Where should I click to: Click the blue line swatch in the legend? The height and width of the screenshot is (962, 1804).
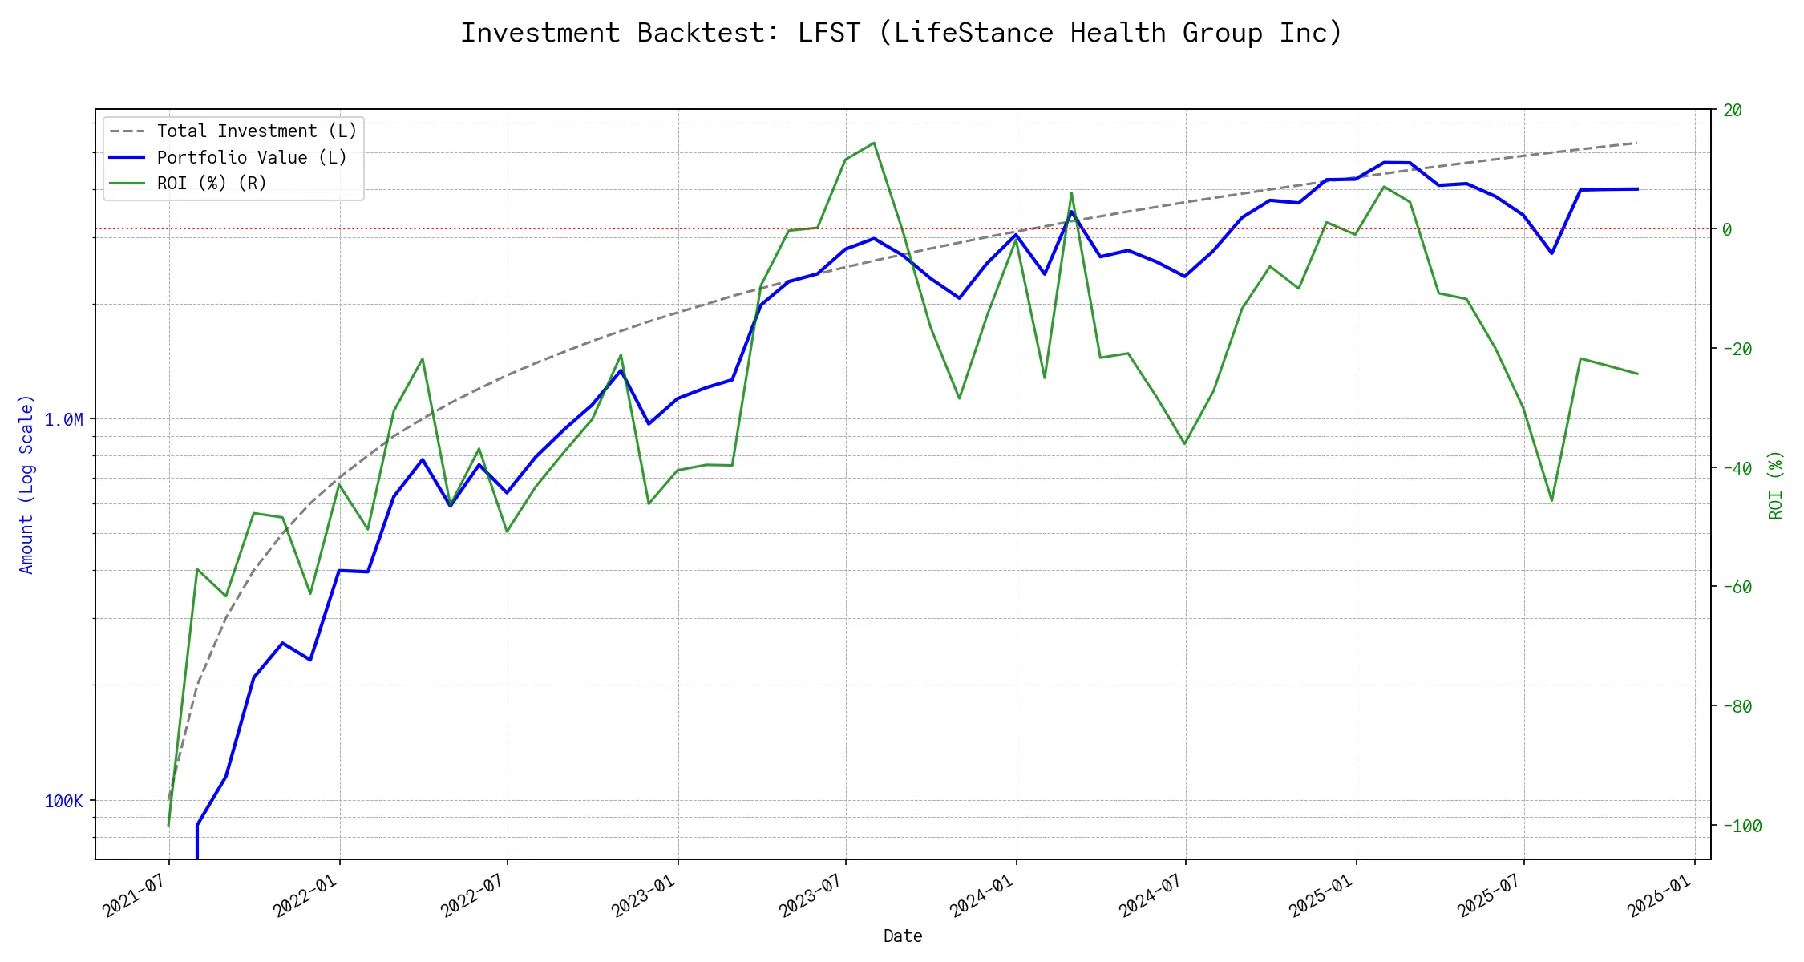[x=127, y=158]
